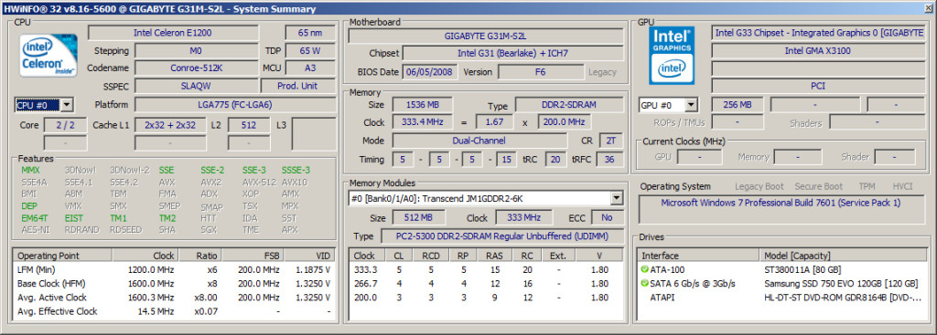The height and width of the screenshot is (335, 937).
Task: Click the Windows 7 Professional operating system field
Action: pos(781,209)
